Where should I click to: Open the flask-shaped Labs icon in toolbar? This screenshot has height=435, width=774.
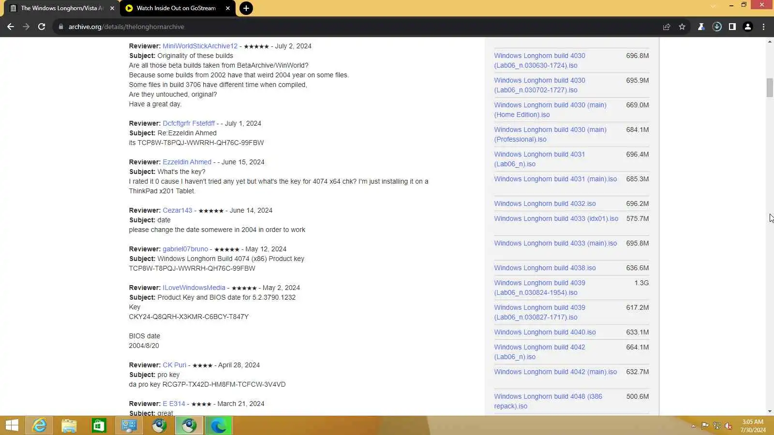click(x=701, y=27)
